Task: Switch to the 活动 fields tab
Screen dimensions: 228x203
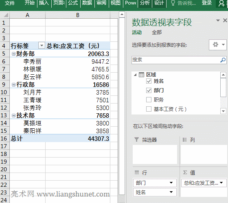Action: 137,32
